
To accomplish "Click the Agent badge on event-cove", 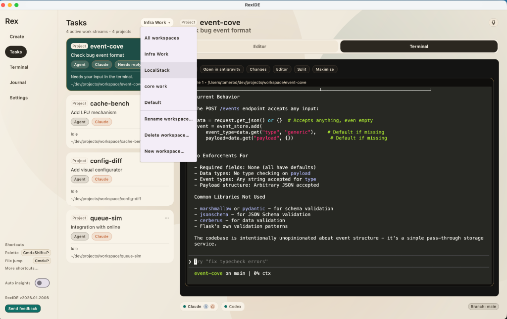I will coord(80,64).
